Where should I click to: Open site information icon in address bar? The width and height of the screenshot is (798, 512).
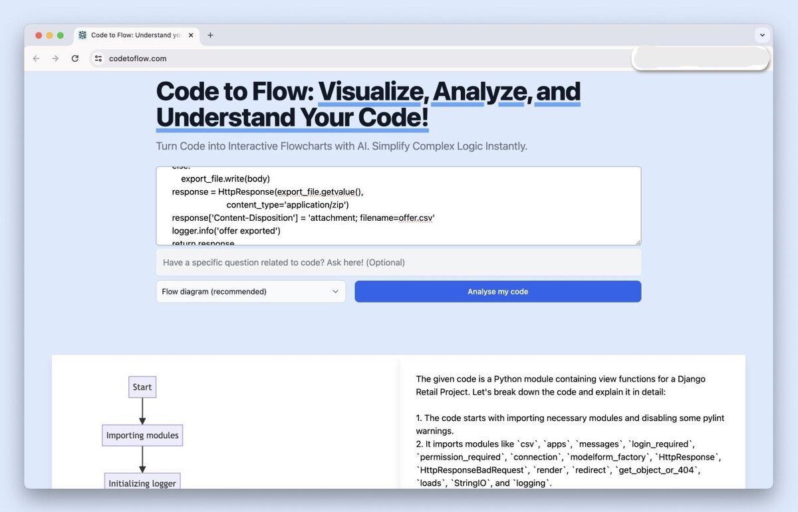98,59
